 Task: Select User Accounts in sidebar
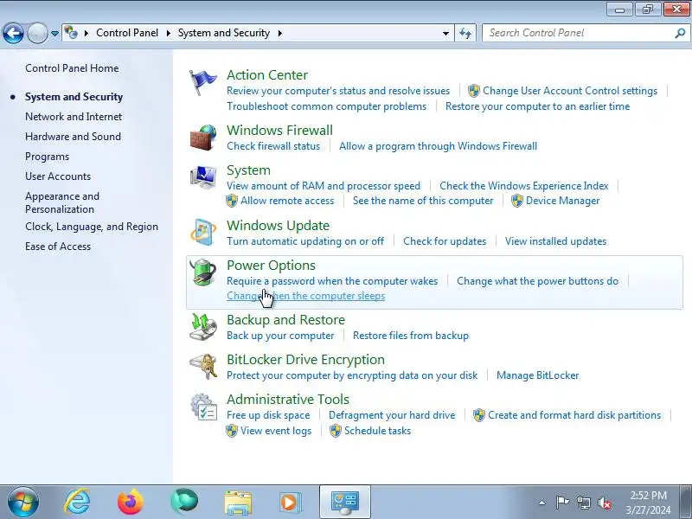(x=58, y=176)
